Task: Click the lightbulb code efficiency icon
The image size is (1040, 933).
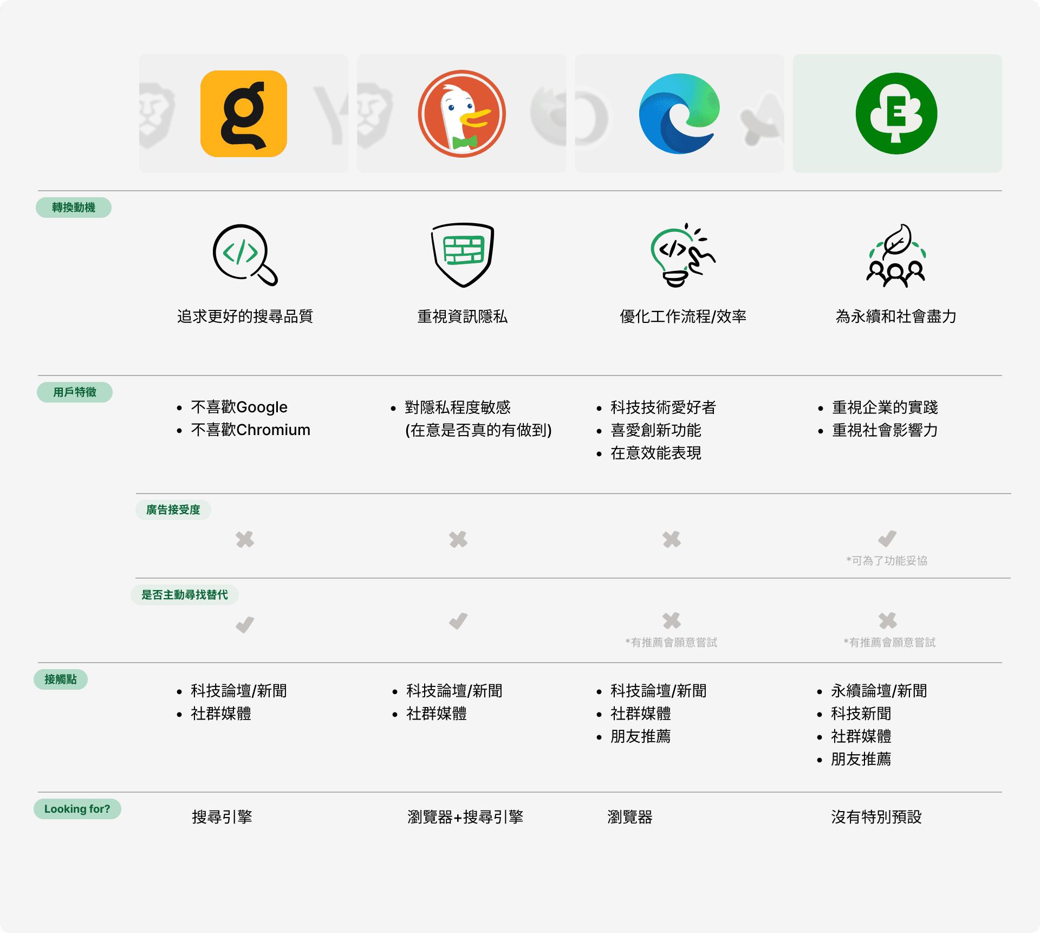Action: point(682,255)
